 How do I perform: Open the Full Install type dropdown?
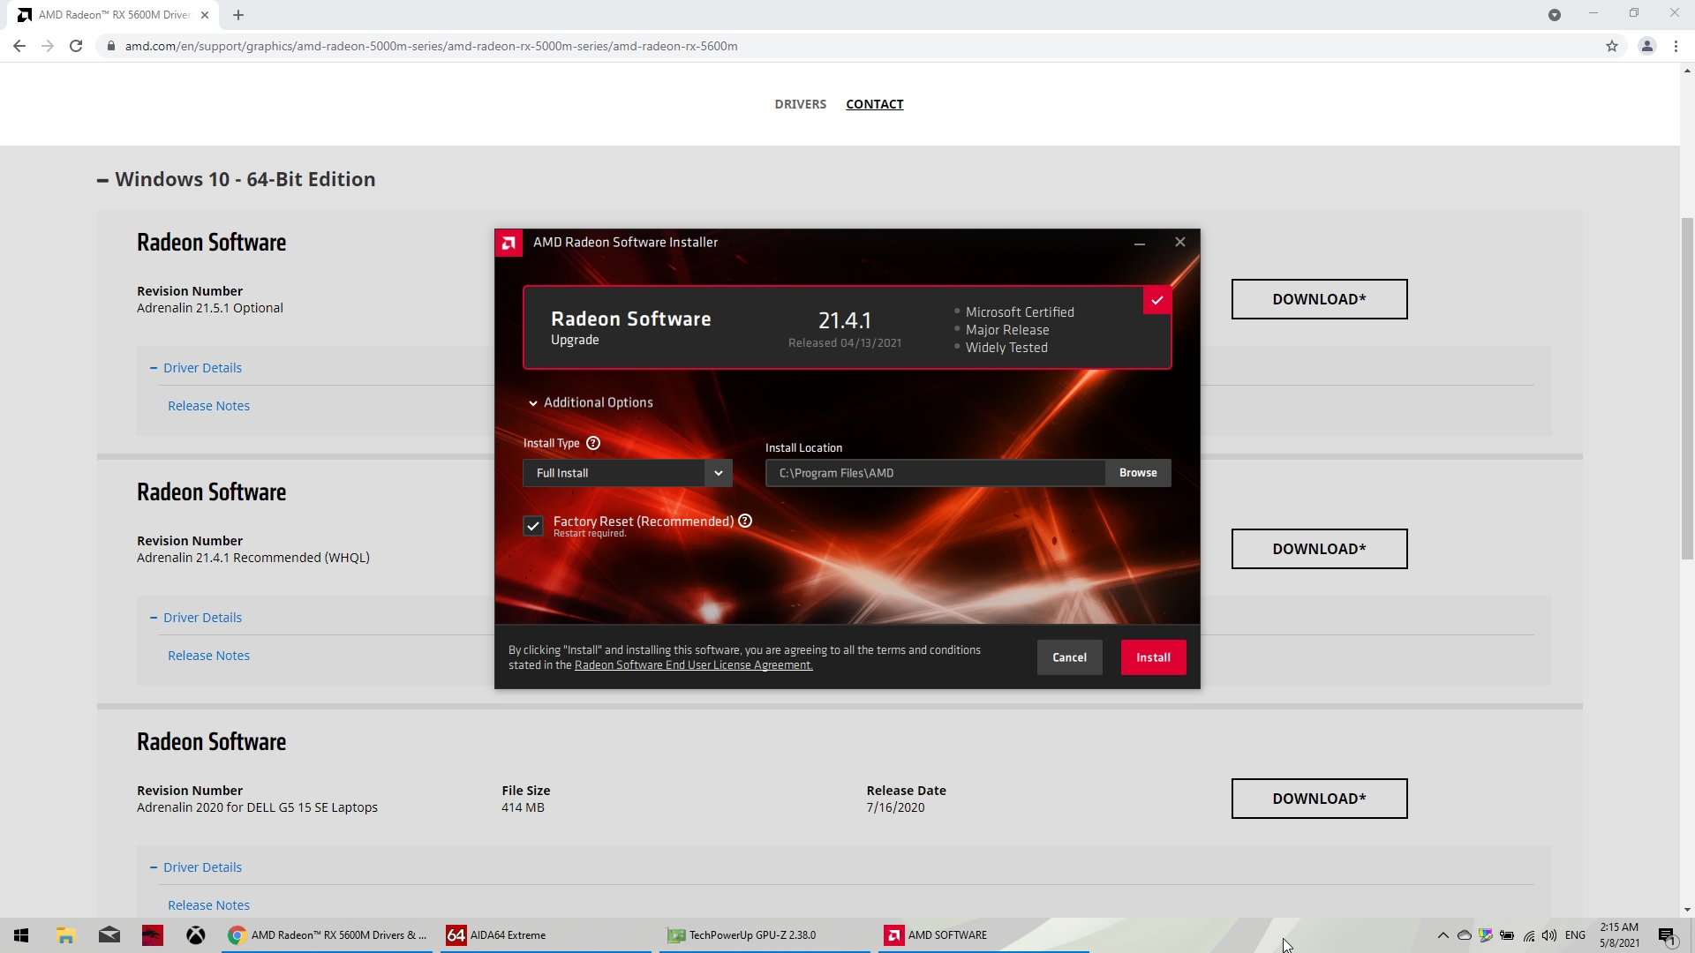[x=628, y=473]
